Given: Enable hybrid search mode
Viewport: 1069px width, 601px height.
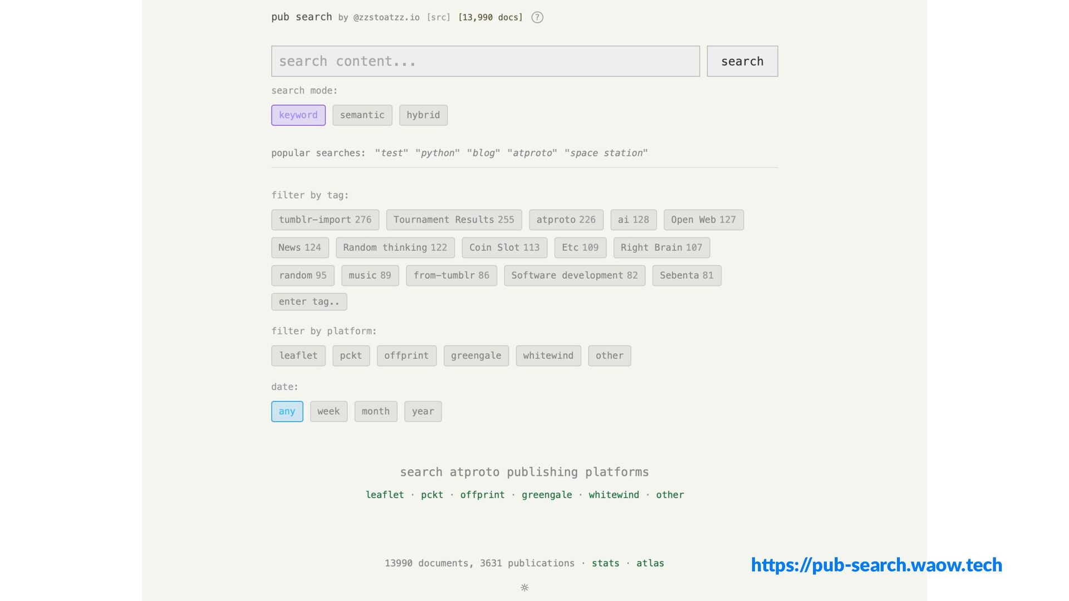Looking at the screenshot, I should click(x=423, y=115).
